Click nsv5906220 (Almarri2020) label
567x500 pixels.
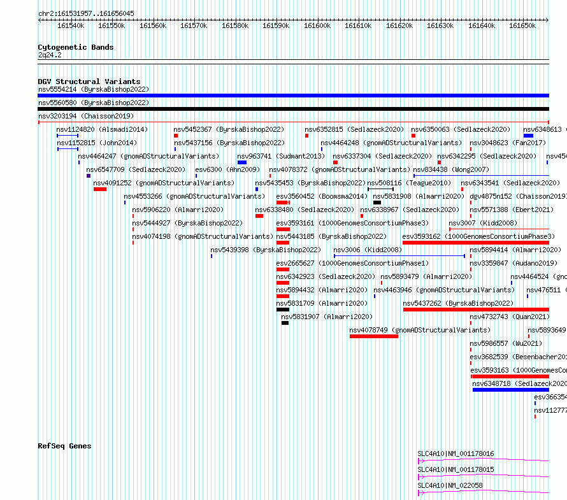[x=178, y=210]
